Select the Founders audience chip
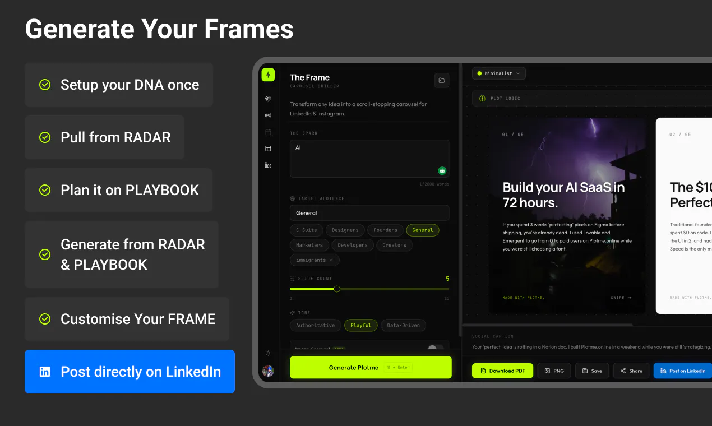The image size is (712, 426). coord(385,230)
